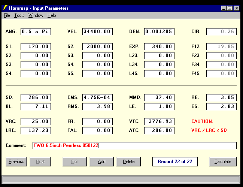
Task: Open the Tools menu
Action: [x=19, y=15]
